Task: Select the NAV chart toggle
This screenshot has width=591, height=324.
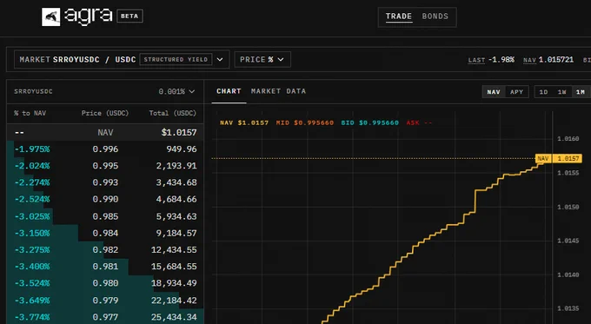Action: [494, 92]
